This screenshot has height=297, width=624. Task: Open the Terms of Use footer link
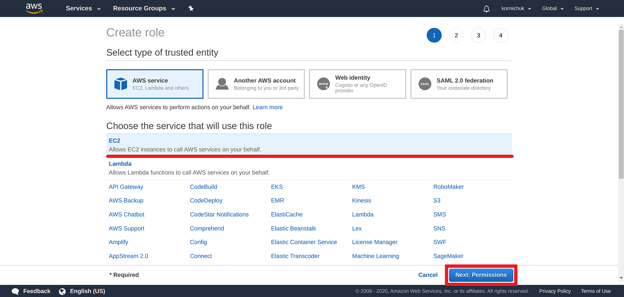tap(595, 291)
